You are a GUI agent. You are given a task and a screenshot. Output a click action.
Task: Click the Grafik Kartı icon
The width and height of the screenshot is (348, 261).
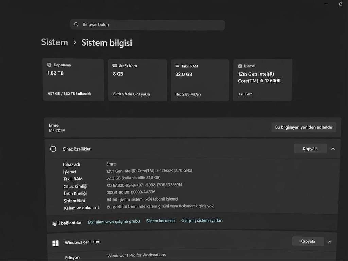pyautogui.click(x=115, y=66)
